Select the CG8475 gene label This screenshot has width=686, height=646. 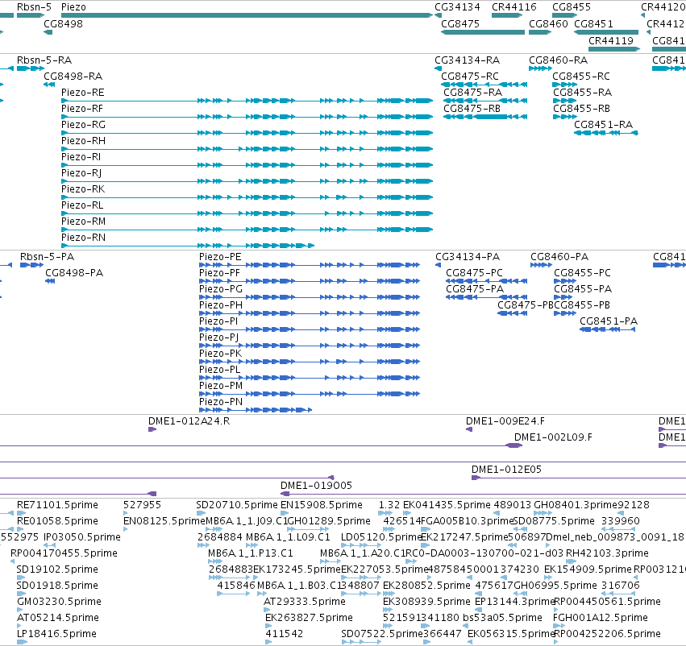(x=460, y=23)
